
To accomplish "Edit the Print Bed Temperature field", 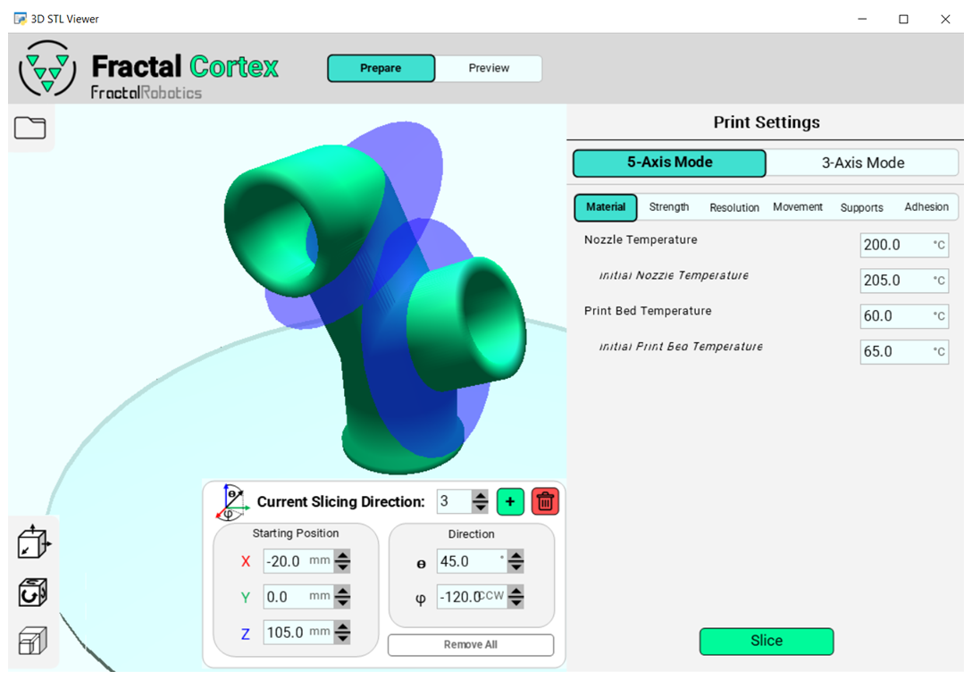I will [904, 316].
